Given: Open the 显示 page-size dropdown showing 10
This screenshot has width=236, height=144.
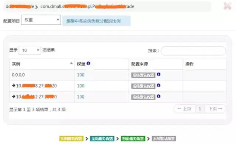Looking at the screenshot, I should (x=30, y=50).
